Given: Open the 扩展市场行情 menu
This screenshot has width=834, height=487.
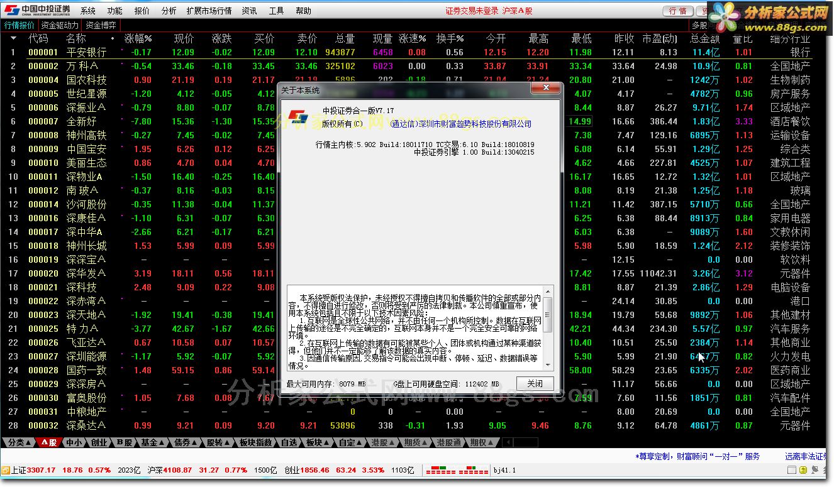Looking at the screenshot, I should tap(209, 11).
